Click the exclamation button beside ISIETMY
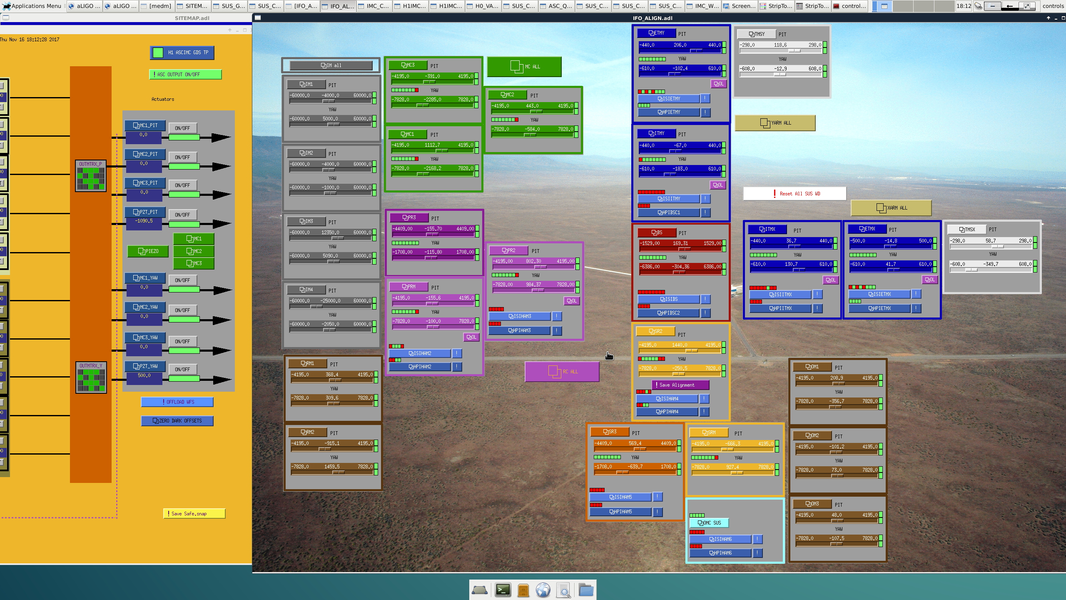1066x600 pixels. coord(705,99)
